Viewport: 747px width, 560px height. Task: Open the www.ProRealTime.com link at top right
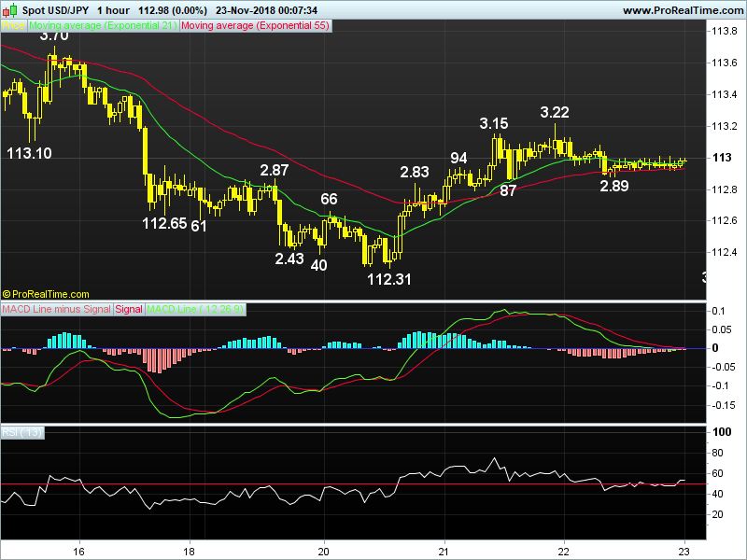[681, 10]
